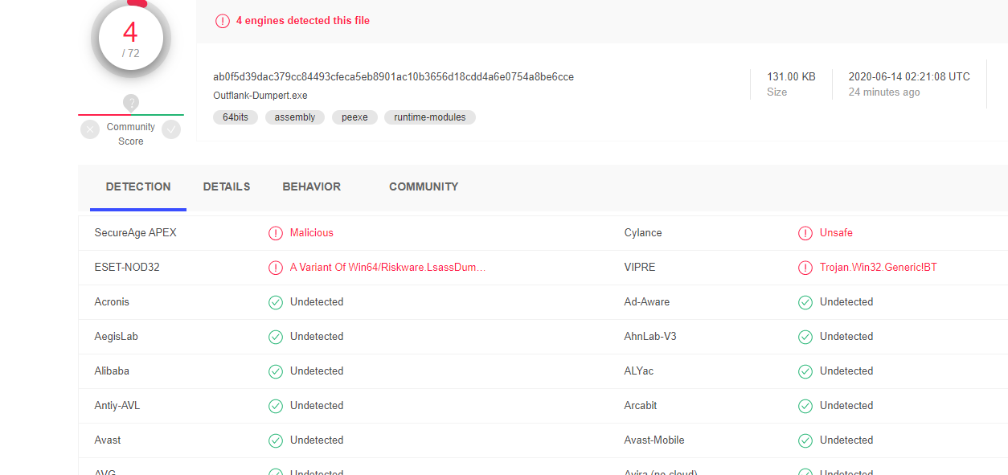Click the Avast-Mobile engine name
Screen dimensions: 1008x475
pyautogui.click(x=654, y=440)
